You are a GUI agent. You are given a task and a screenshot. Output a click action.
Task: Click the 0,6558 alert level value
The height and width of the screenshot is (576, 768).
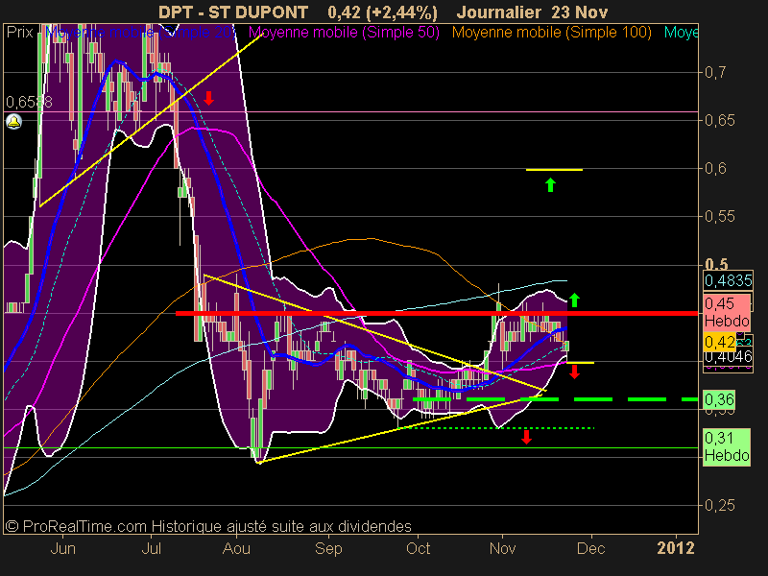[29, 102]
